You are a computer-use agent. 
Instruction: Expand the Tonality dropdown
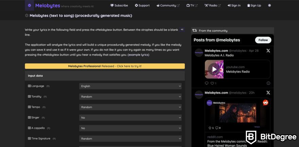click(130, 97)
